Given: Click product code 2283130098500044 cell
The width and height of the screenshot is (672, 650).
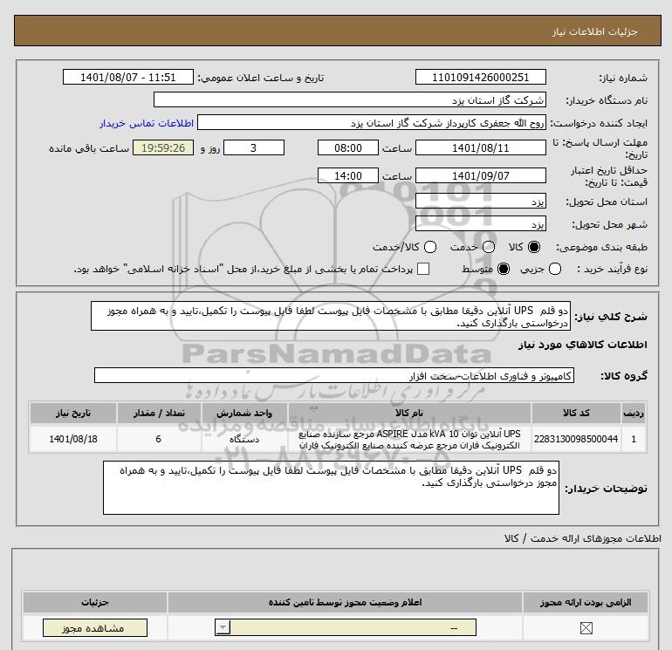Looking at the screenshot, I should click(576, 439).
